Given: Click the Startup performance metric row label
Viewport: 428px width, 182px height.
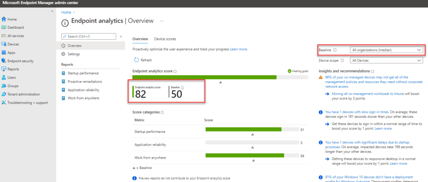Looking at the screenshot, I should (x=150, y=131).
